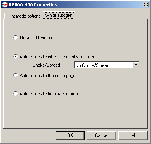This screenshot has height=144, width=151.
Task: Choose radio circle for other inks option
Action: pyautogui.click(x=16, y=56)
